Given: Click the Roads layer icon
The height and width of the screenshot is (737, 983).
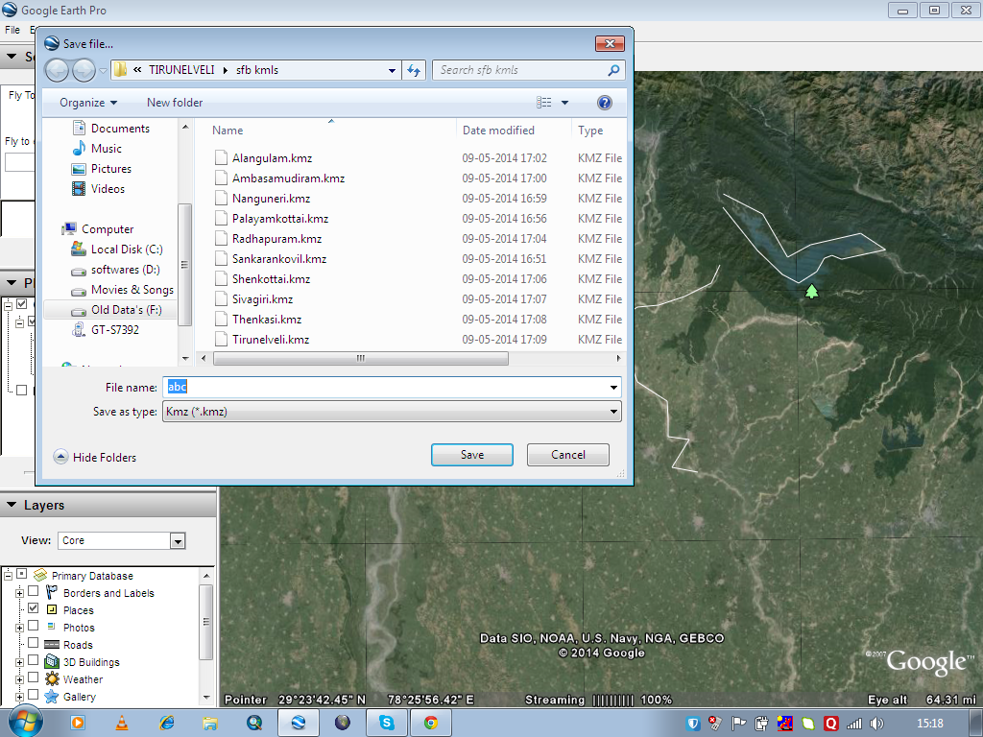Looking at the screenshot, I should point(52,644).
